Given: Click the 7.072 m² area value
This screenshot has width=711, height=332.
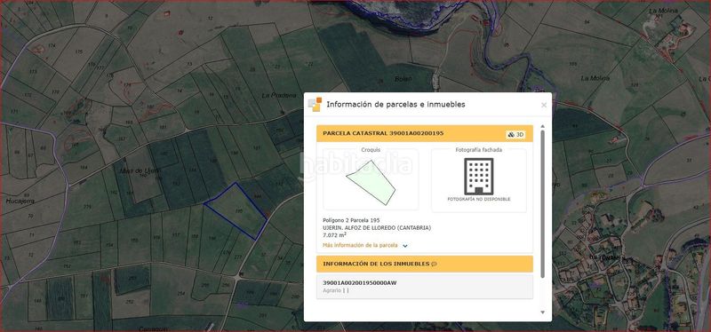Looking at the screenshot, I should click(335, 235).
